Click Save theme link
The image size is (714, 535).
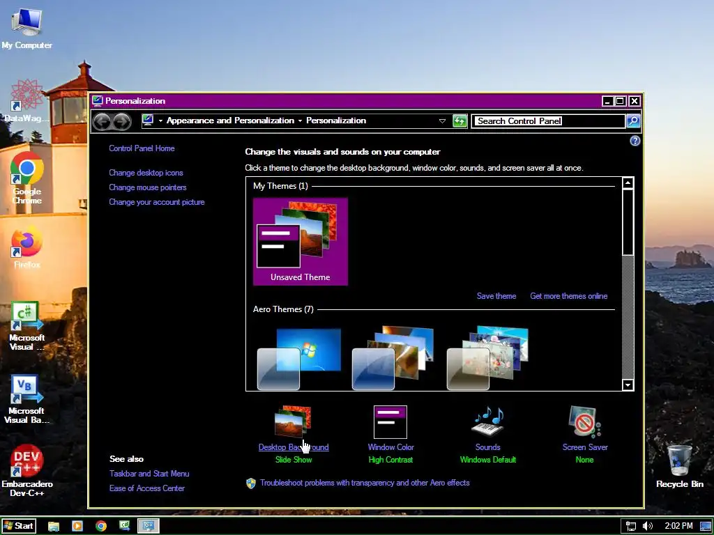[496, 296]
